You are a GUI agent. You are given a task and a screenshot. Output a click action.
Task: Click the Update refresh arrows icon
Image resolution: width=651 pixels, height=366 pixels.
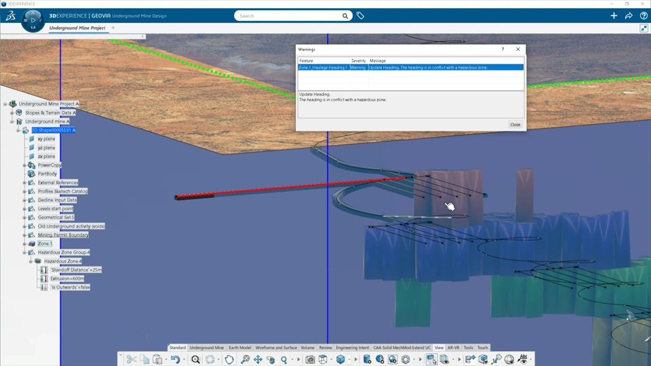tap(210, 359)
